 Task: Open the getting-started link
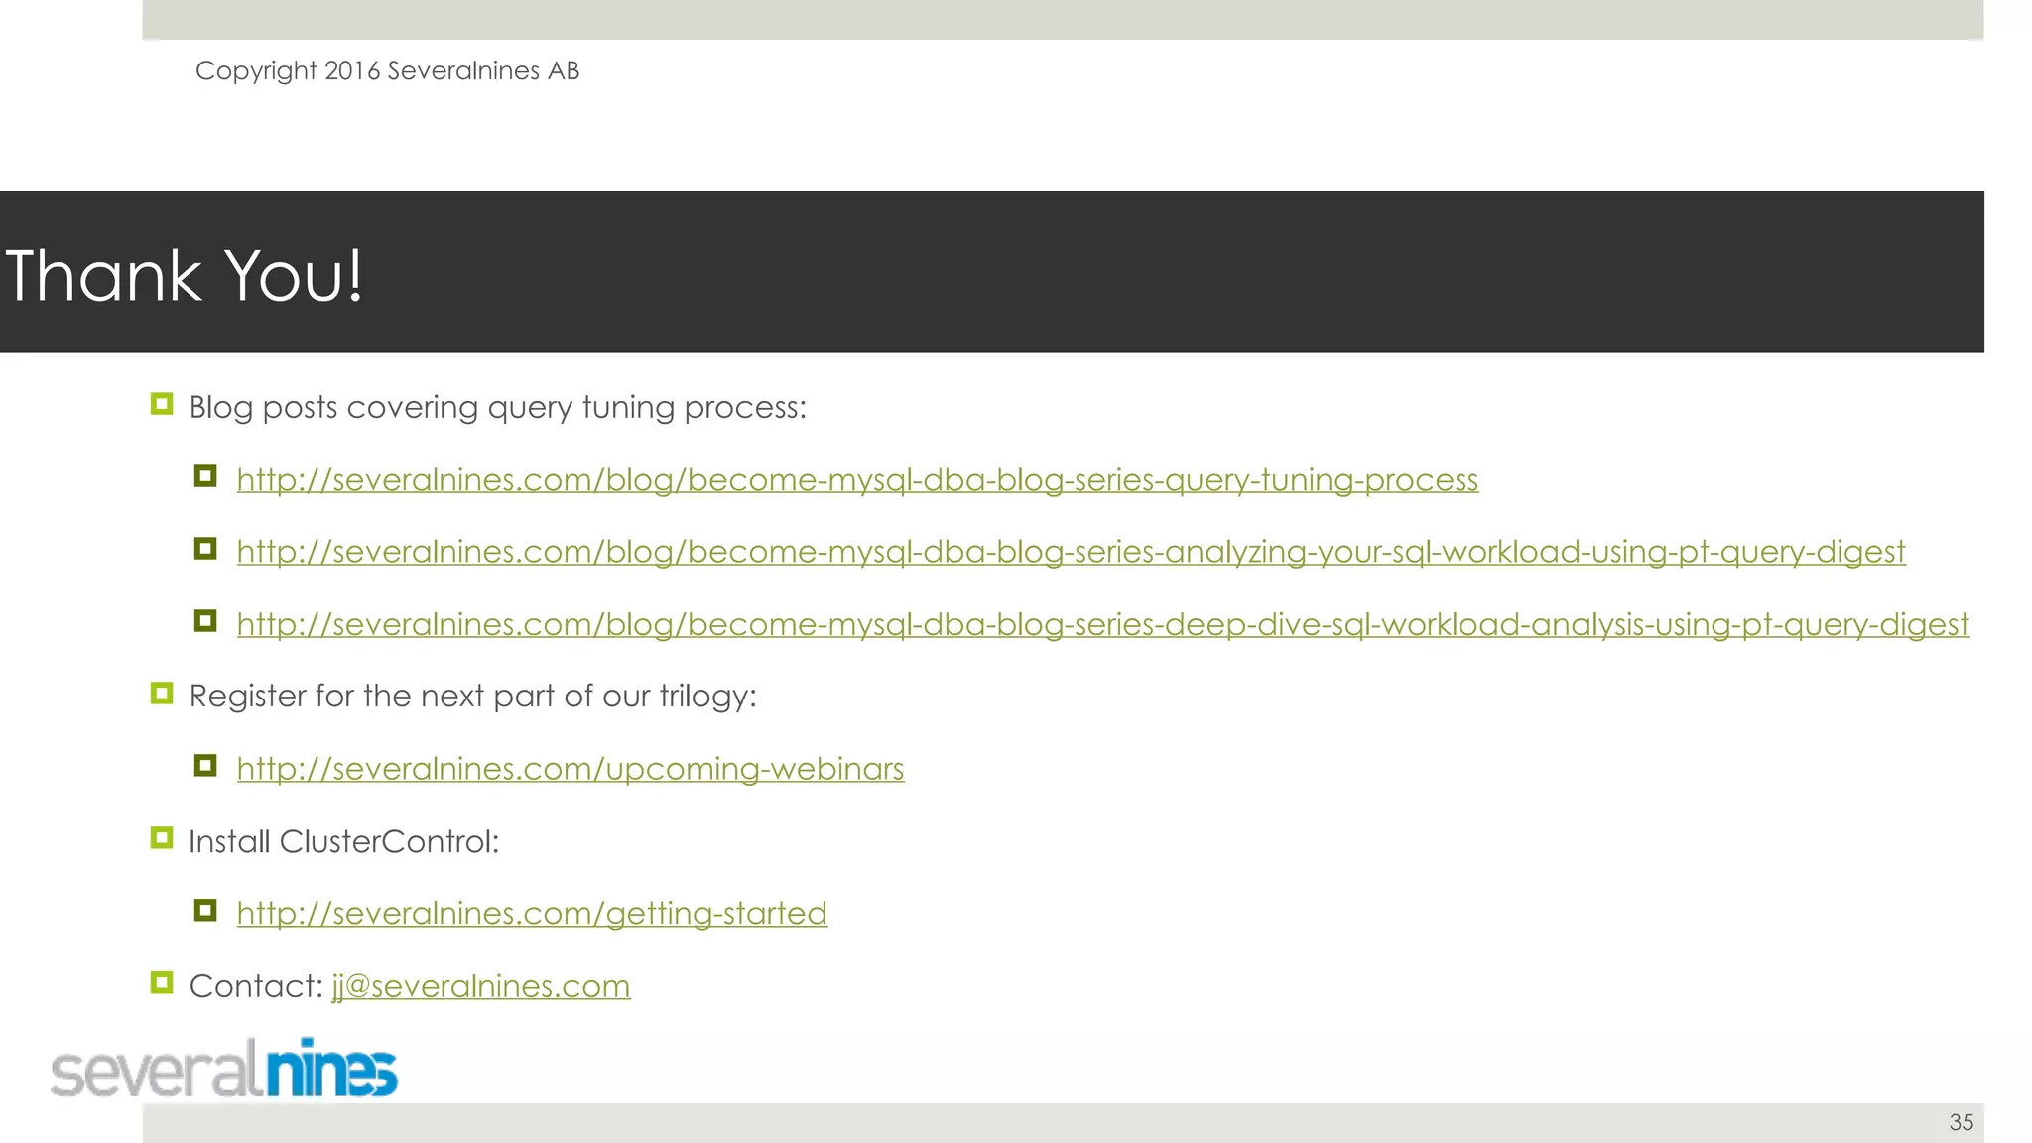(x=532, y=913)
